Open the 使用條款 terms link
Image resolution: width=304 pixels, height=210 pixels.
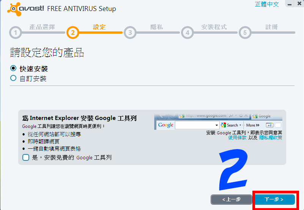pyautogui.click(x=237, y=137)
